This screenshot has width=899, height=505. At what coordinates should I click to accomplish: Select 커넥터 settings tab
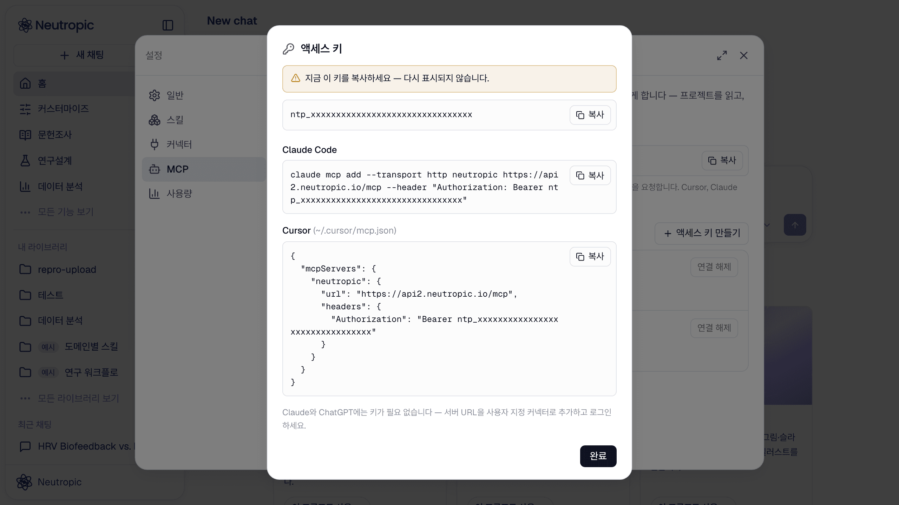coord(204,144)
